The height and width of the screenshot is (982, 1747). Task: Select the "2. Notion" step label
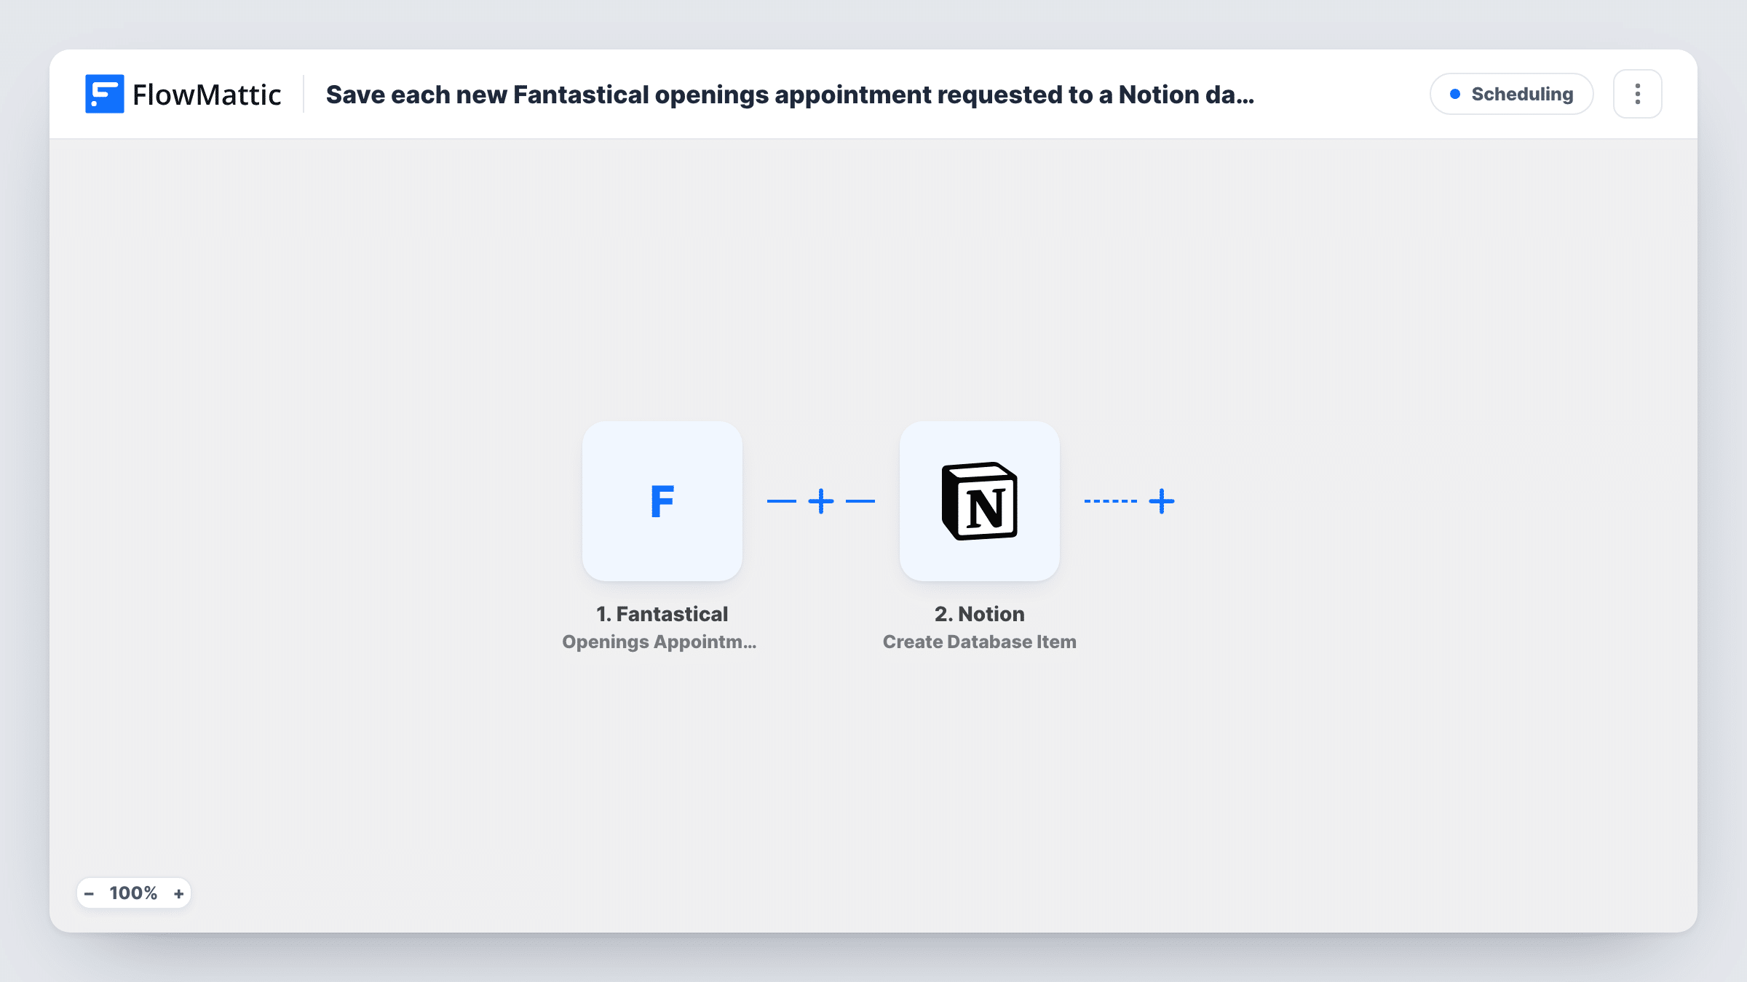pyautogui.click(x=979, y=614)
